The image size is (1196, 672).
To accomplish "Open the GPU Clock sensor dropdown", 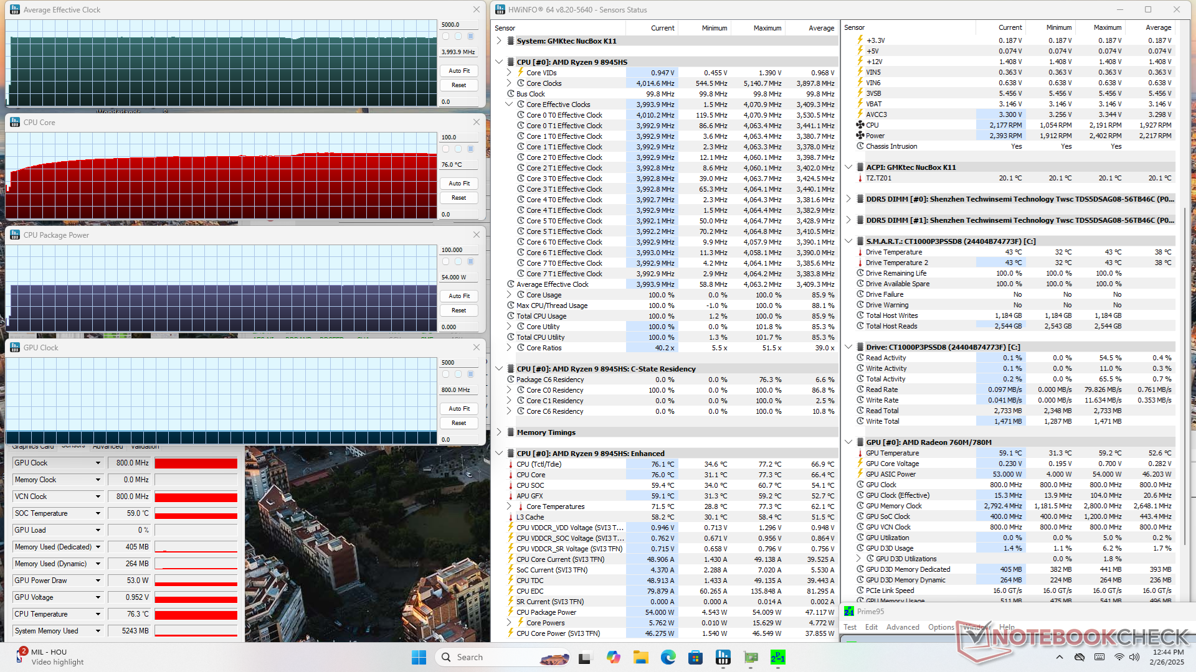I will tap(98, 463).
